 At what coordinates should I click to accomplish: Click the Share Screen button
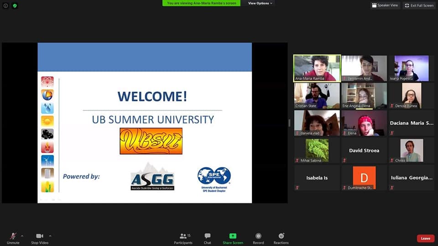pyautogui.click(x=233, y=239)
